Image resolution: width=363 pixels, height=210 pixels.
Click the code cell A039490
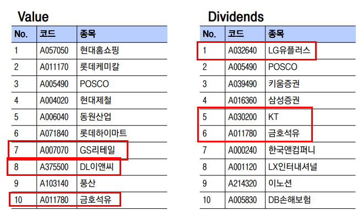click(x=242, y=84)
